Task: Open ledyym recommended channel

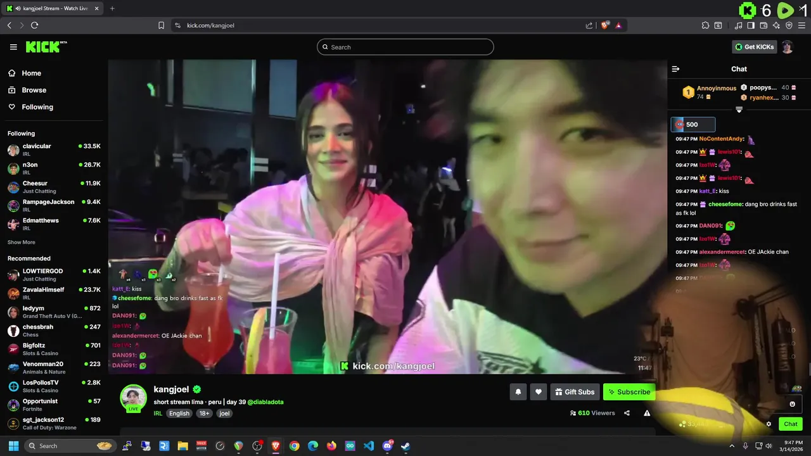Action: coord(54,312)
